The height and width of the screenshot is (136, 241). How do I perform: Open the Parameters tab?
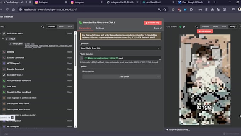point(85,28)
